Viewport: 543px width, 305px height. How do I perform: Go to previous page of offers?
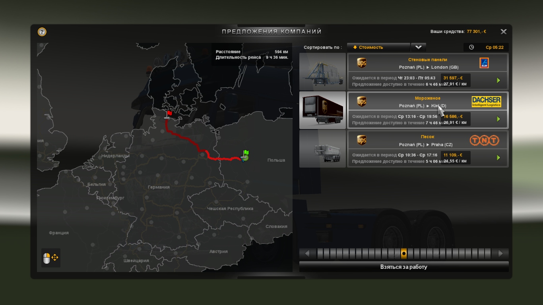[307, 253]
